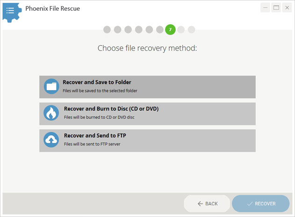Image resolution: width=295 pixels, height=217 pixels.
Task: Choose Recover and Burn to Disc (CD or DVD)
Action: pos(147,114)
